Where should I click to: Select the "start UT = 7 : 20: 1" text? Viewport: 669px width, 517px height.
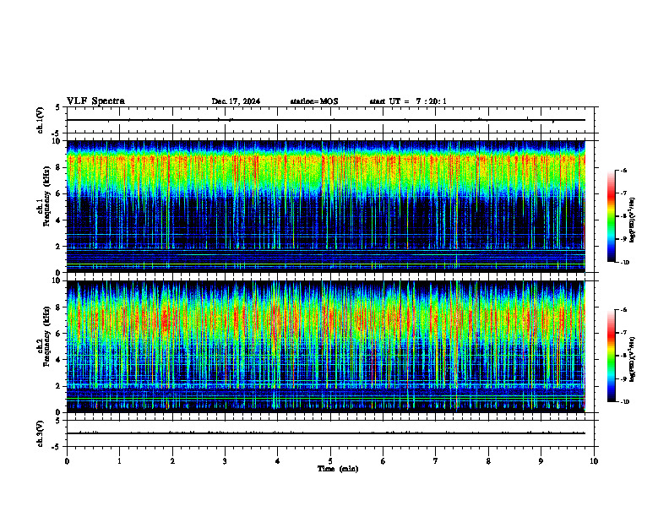[x=408, y=101]
